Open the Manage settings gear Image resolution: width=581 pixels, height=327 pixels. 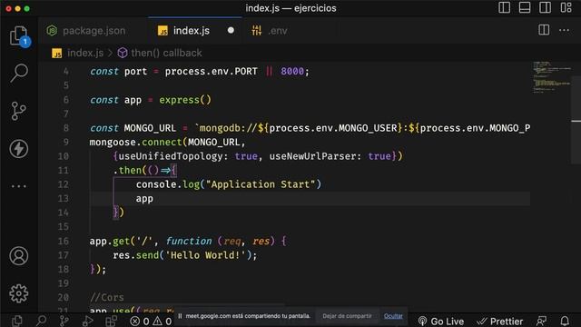coord(18,293)
